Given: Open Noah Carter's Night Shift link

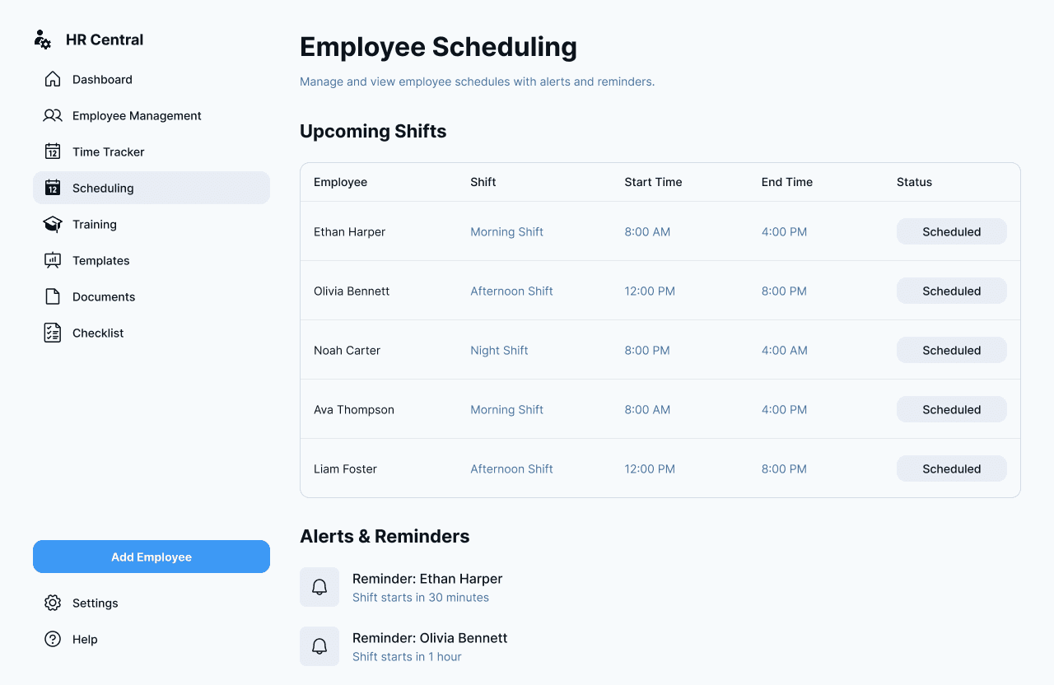Looking at the screenshot, I should [499, 350].
